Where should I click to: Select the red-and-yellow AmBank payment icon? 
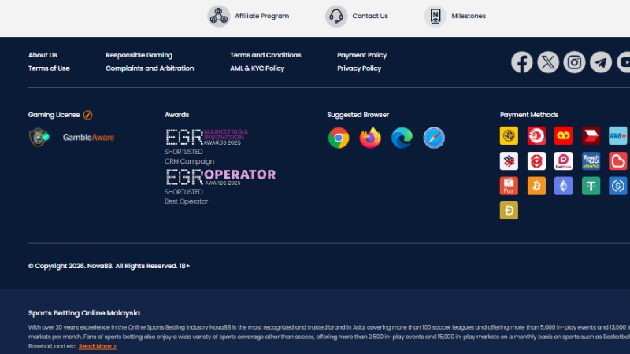tap(563, 135)
